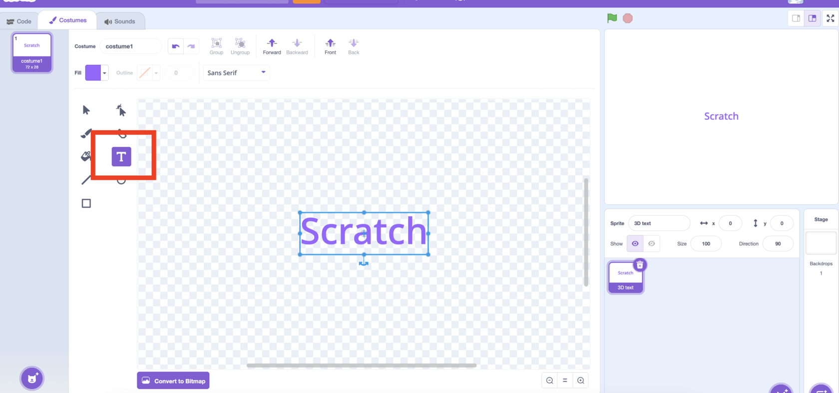Bring the text to Front
Image resolution: width=839 pixels, height=393 pixels.
[x=330, y=46]
